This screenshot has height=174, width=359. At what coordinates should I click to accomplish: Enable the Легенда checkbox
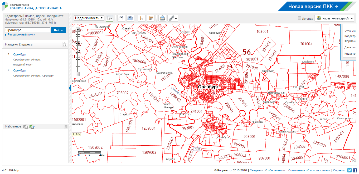coord(299,18)
